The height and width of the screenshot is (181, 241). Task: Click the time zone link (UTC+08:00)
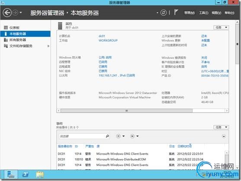pos(215,71)
